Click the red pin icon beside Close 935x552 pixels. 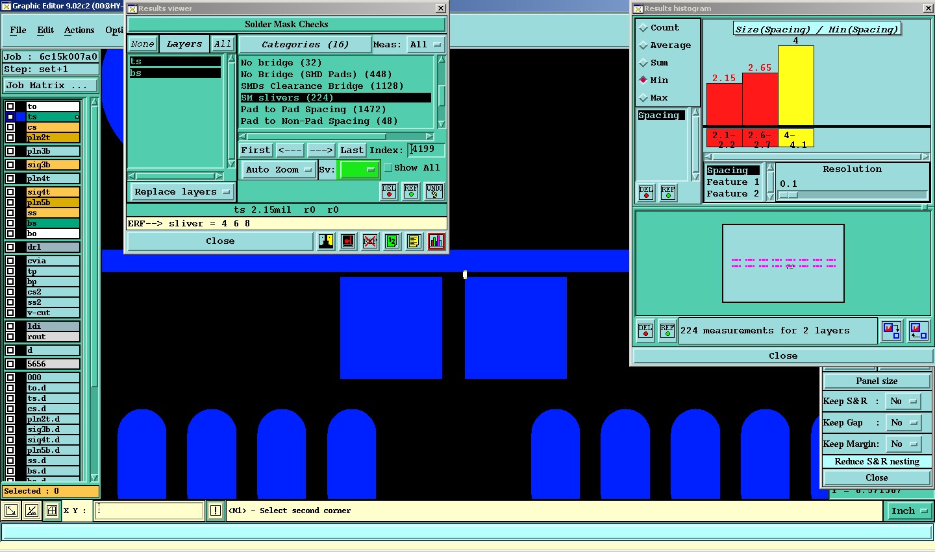click(x=348, y=241)
